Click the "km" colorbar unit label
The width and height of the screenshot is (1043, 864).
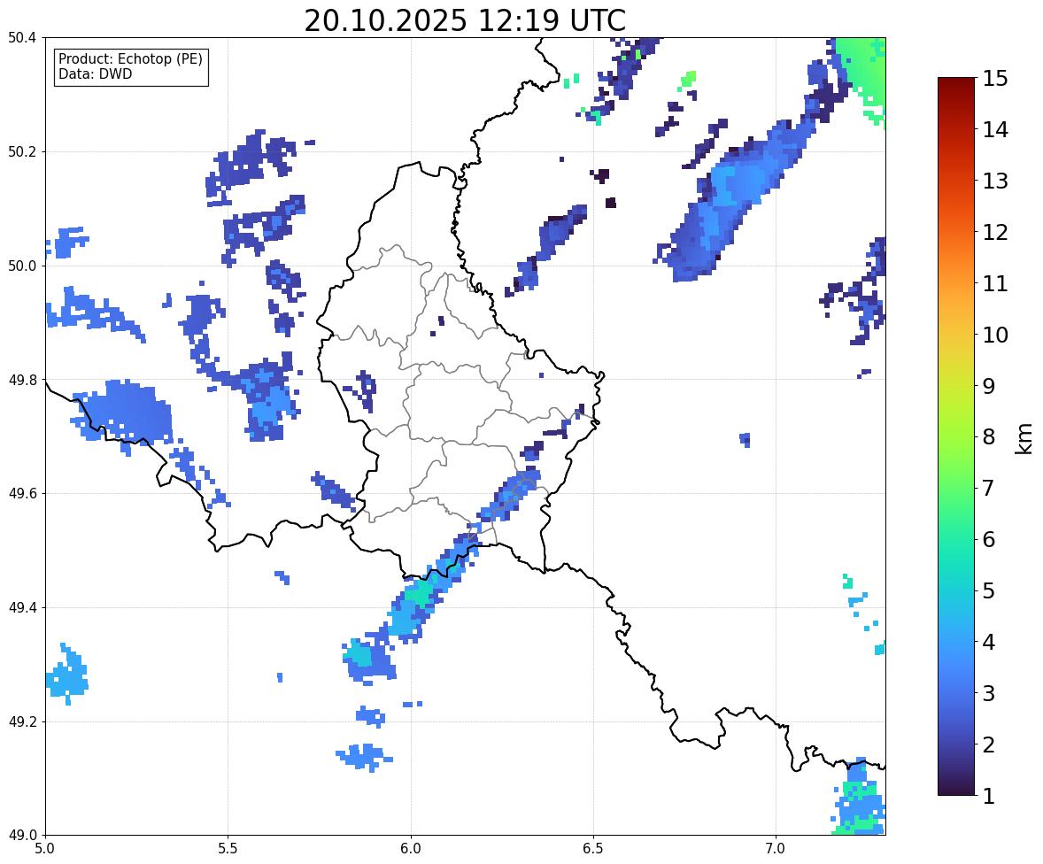(1024, 439)
